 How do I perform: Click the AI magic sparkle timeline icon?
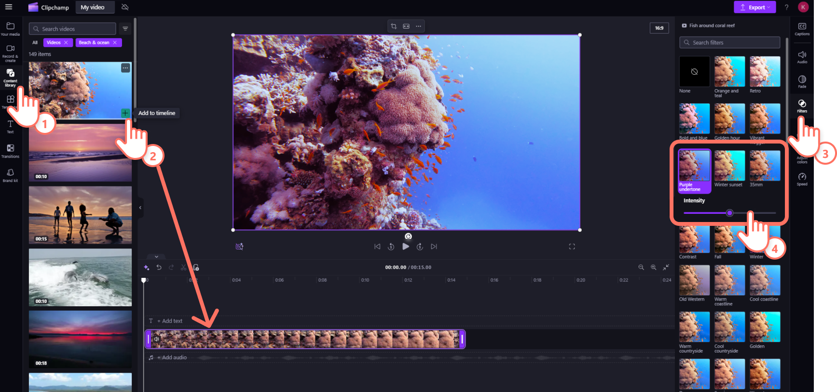[147, 267]
